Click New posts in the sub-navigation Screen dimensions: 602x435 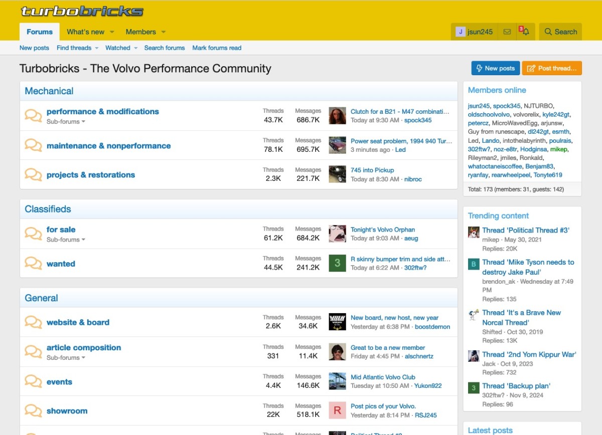point(34,48)
